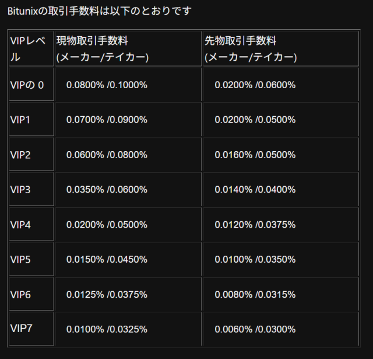Click the 0.0160% /0.0500% futures fee cell

coord(255,155)
